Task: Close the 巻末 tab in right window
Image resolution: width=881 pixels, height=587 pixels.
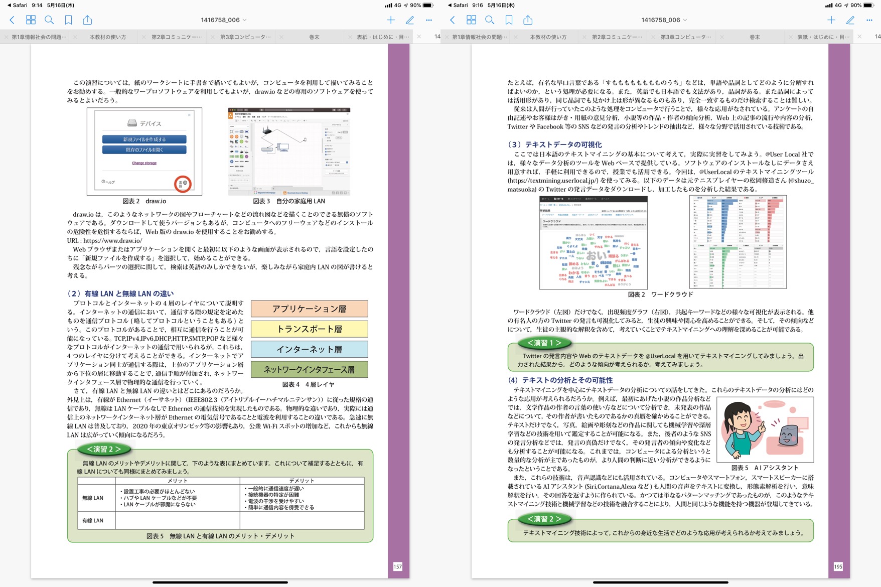Action: click(x=722, y=37)
